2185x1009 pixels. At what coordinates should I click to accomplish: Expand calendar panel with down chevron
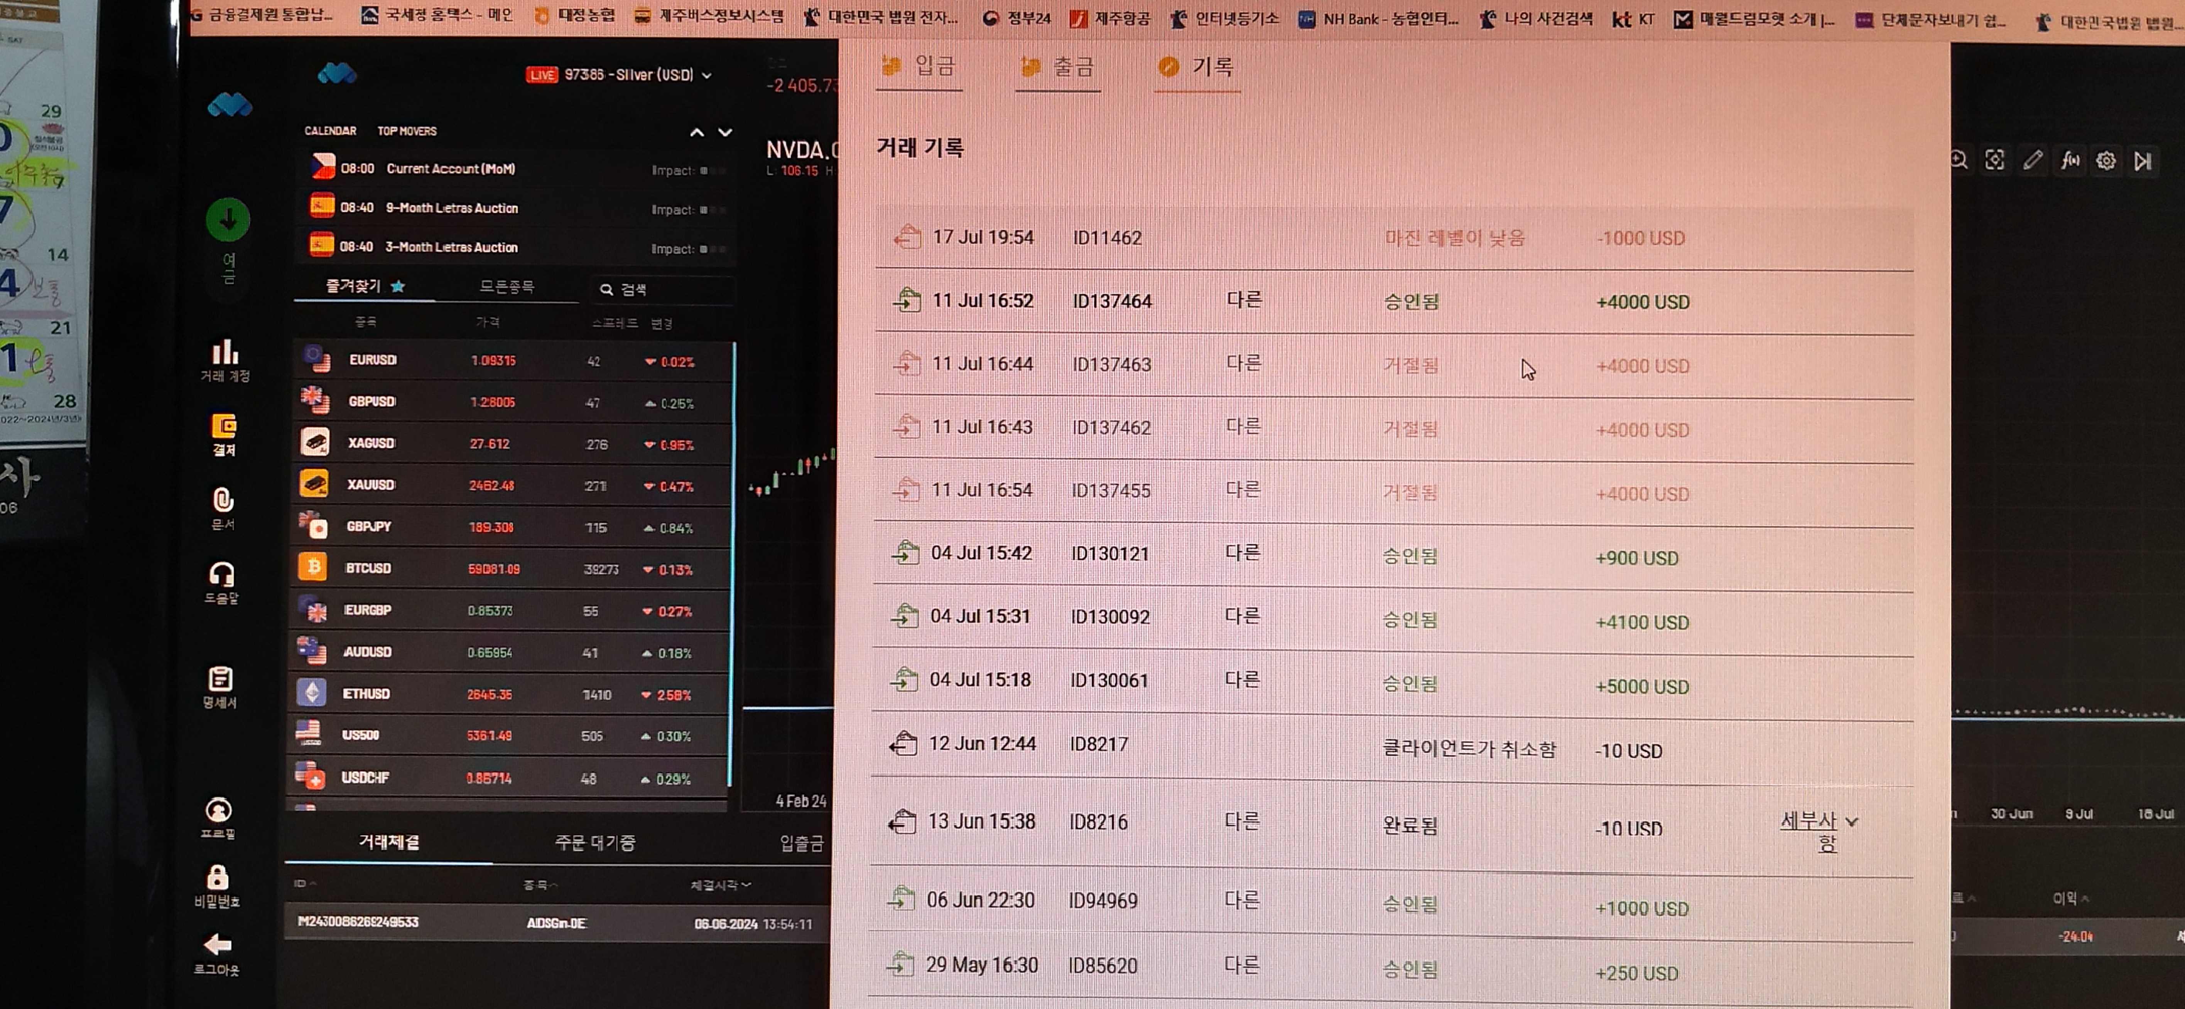coord(725,132)
